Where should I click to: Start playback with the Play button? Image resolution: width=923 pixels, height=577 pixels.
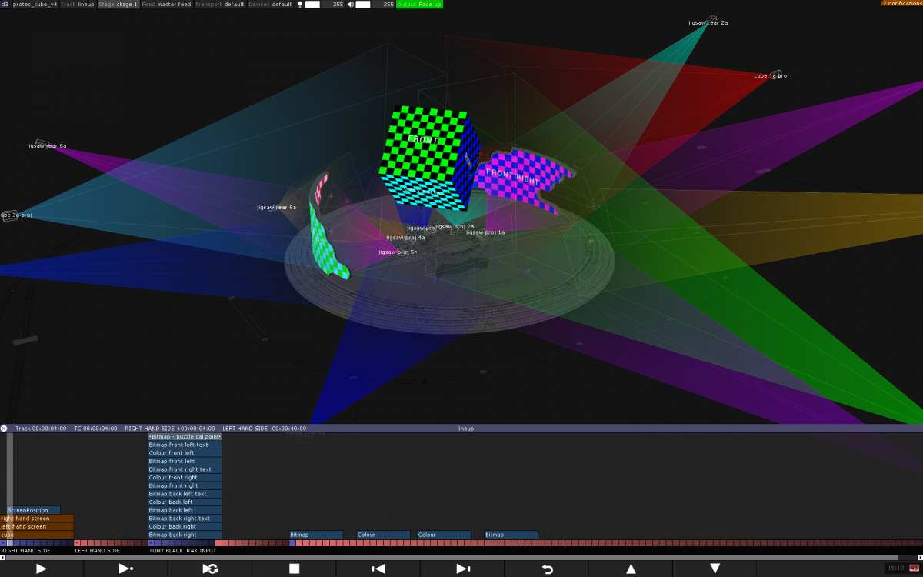click(x=42, y=569)
